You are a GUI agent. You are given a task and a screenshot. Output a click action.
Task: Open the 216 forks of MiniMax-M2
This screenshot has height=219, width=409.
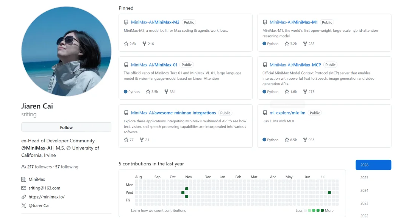[148, 44]
